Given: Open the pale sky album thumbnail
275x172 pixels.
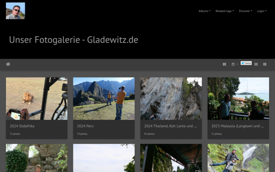Looking at the screenshot, I should [104, 158].
